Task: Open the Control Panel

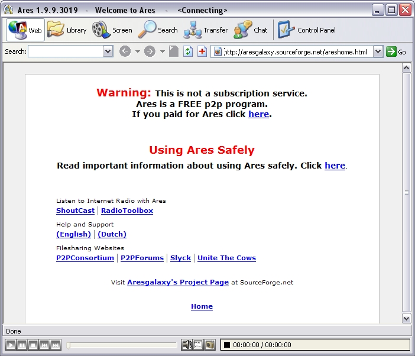Action: 306,30
